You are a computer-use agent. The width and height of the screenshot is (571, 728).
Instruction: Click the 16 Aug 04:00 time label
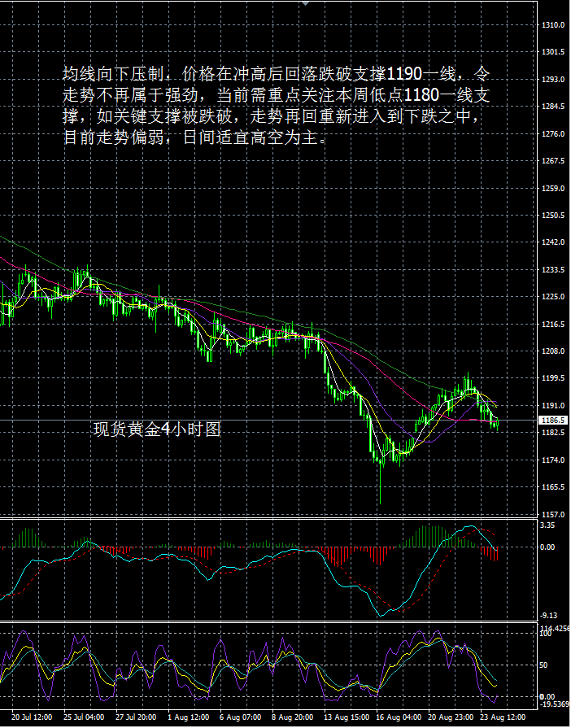point(399,717)
